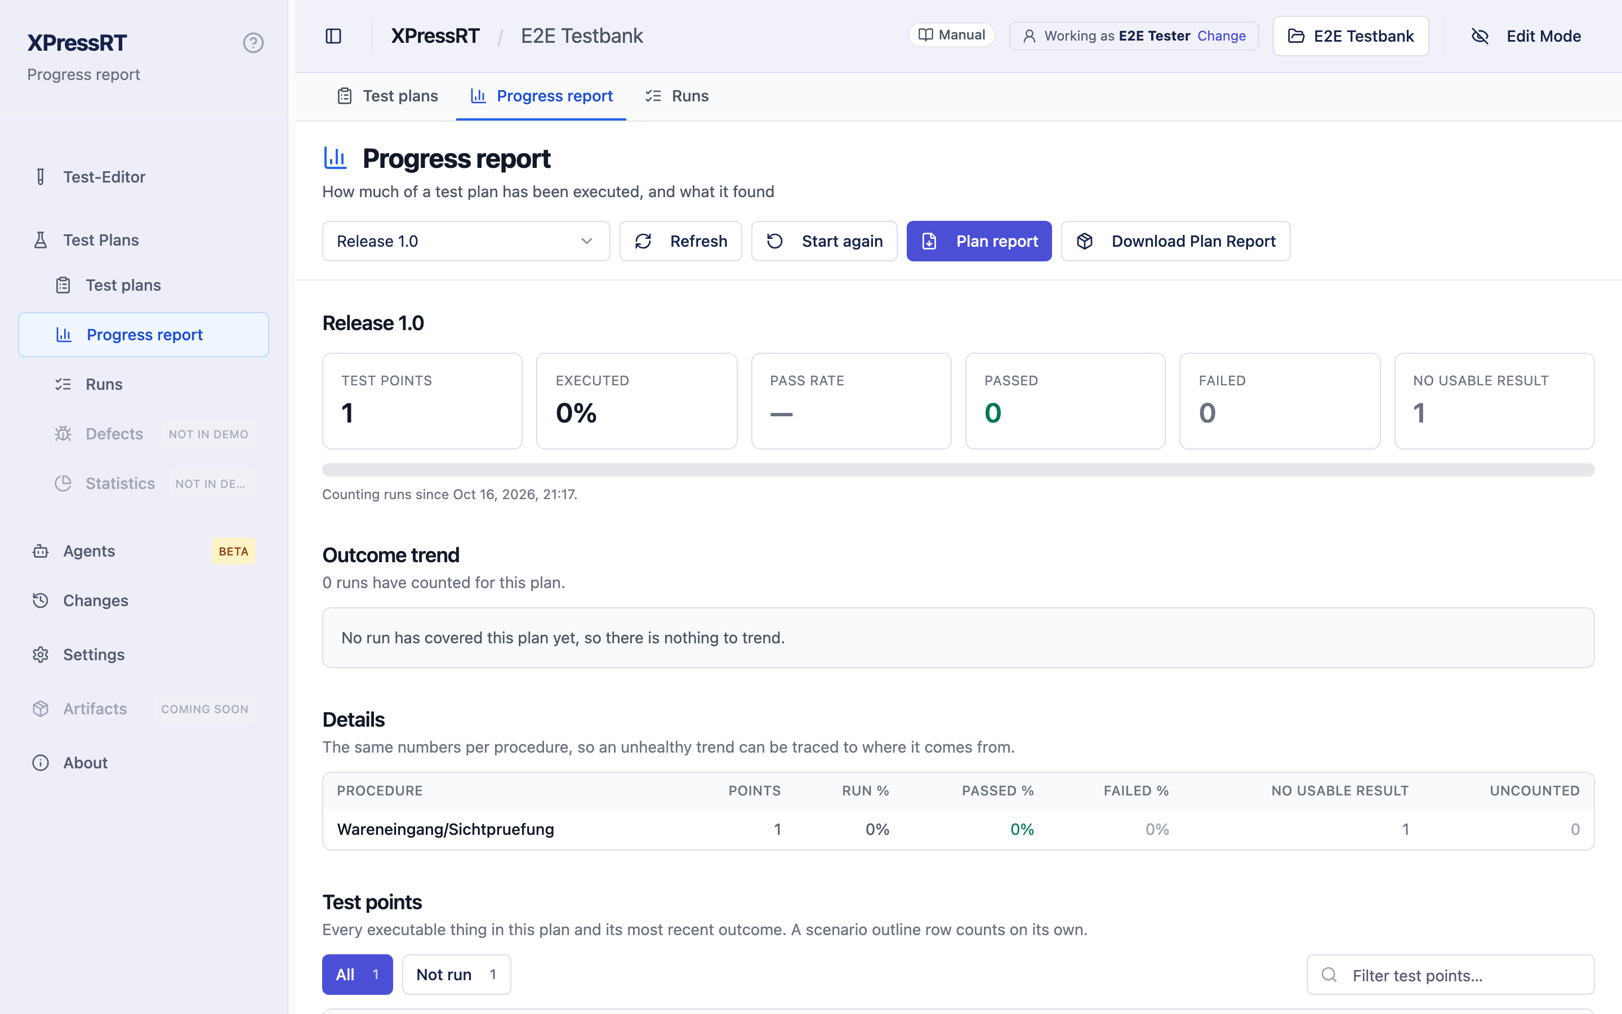Focus the Filter test points search field
This screenshot has height=1014, width=1622.
point(1450,975)
